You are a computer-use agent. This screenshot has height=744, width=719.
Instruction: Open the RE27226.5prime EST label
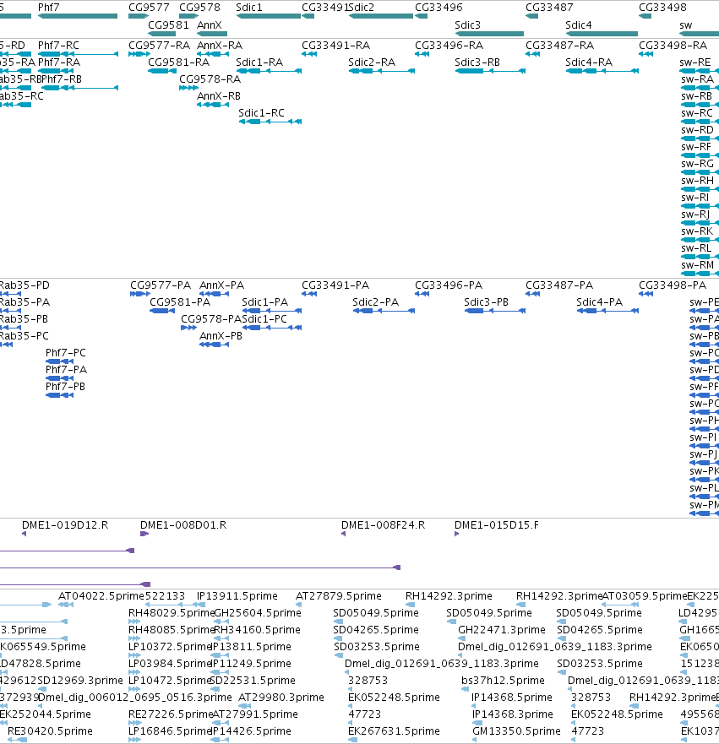[171, 714]
